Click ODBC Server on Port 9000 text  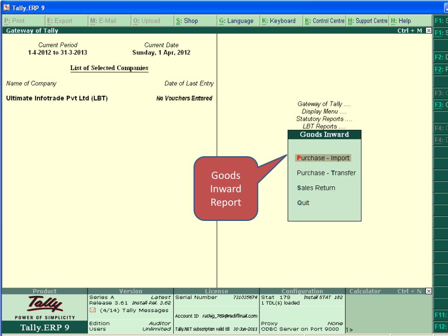[300, 329]
